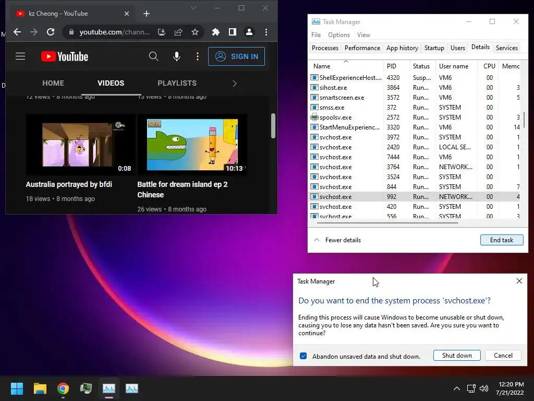Image resolution: width=534 pixels, height=401 pixels.
Task: Select spoolsv.exe process row
Action: 415,117
